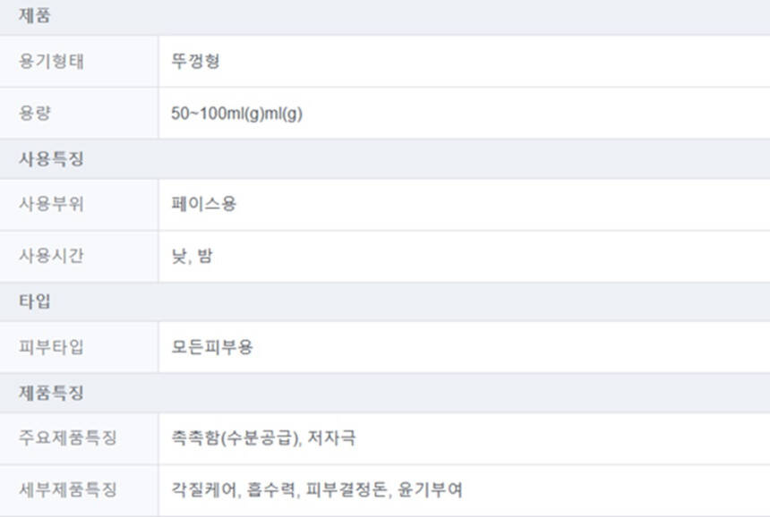Select the 용량 row label
This screenshot has height=517, width=770.
click(x=35, y=114)
